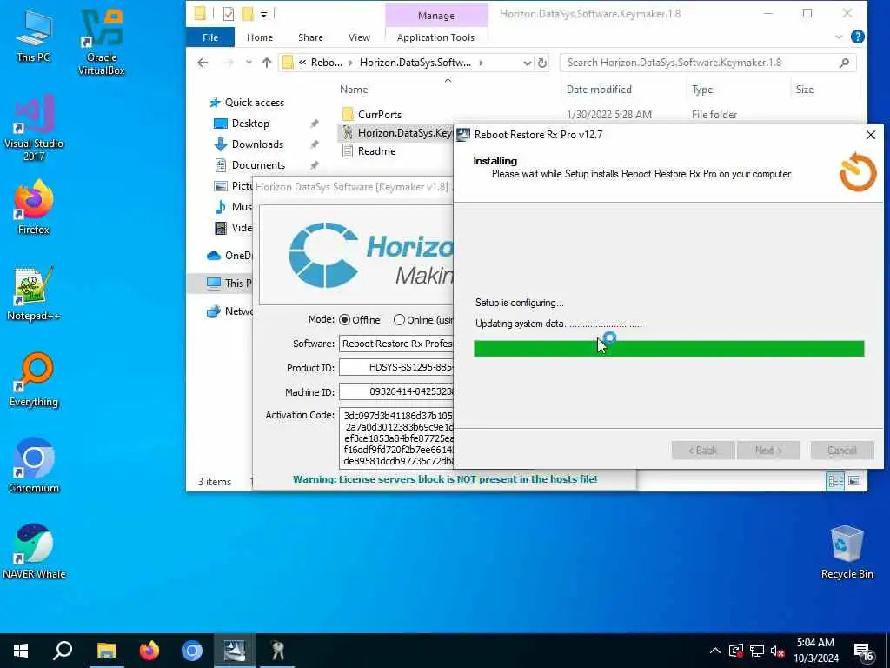Screen dimensions: 890x668
Task: Open Explorer help question mark
Action: pyautogui.click(x=858, y=37)
